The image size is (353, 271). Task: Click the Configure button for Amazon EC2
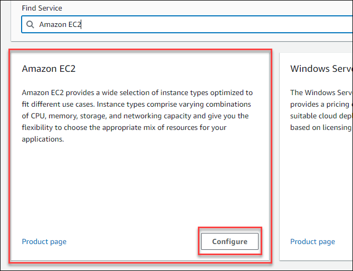[230, 241]
